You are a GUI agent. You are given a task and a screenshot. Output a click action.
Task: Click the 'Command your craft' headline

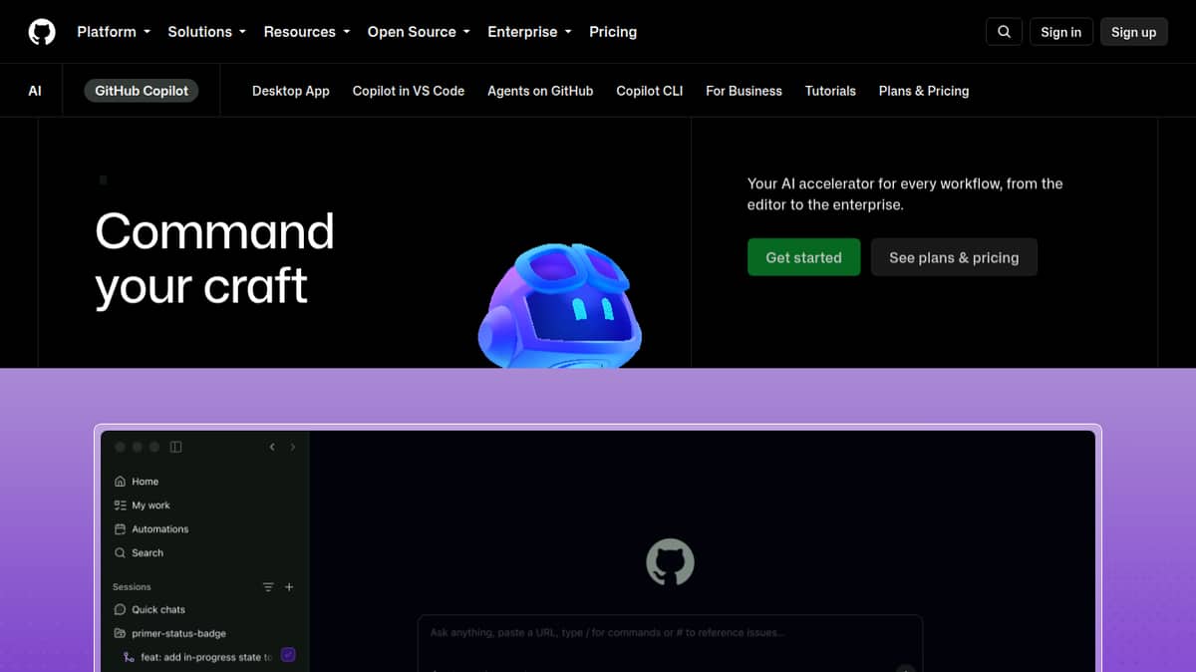[x=214, y=259]
